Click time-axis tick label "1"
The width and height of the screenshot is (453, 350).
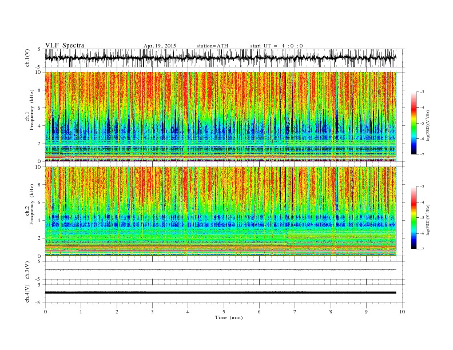tap(81, 312)
